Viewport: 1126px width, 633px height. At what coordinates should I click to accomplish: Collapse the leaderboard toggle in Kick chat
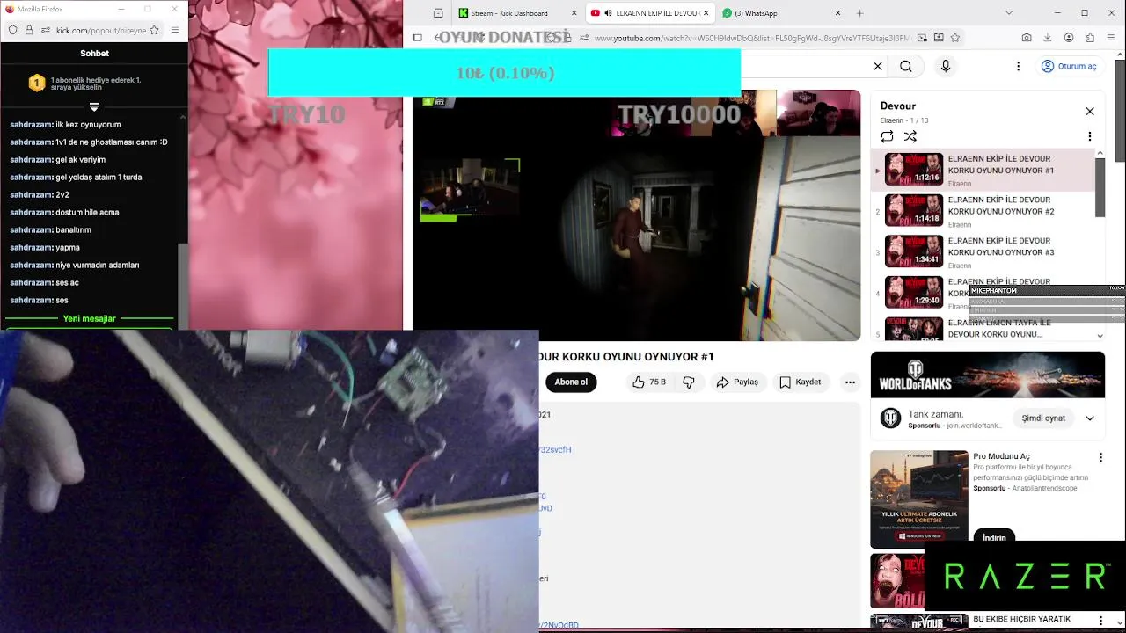94,107
